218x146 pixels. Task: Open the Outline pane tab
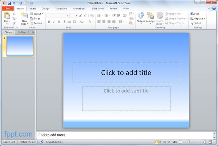coord(22,32)
